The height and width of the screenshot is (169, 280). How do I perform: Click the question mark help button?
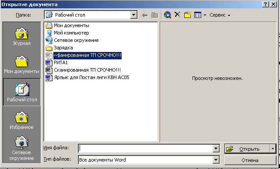[x=266, y=4]
